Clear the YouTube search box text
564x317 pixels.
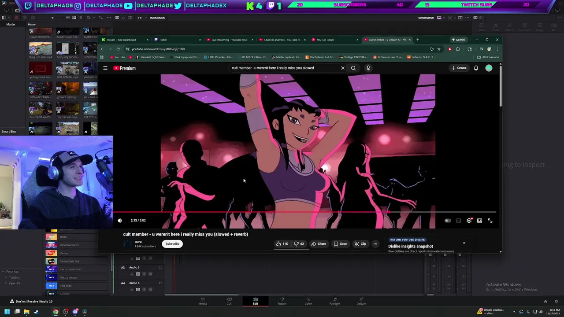coord(342,68)
